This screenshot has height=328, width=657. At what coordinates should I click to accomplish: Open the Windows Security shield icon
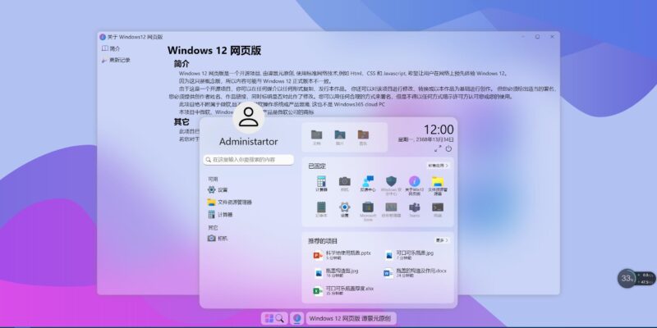[x=392, y=185]
